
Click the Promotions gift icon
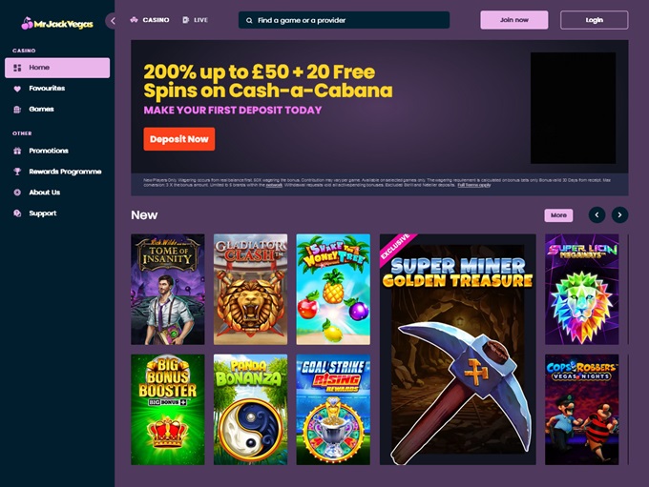tap(17, 151)
